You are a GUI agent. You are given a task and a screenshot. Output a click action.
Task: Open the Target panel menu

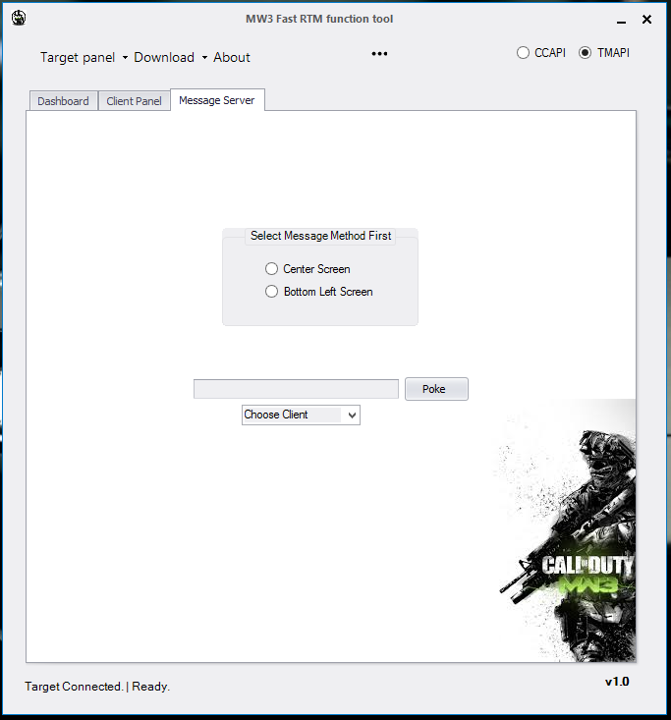(x=78, y=57)
